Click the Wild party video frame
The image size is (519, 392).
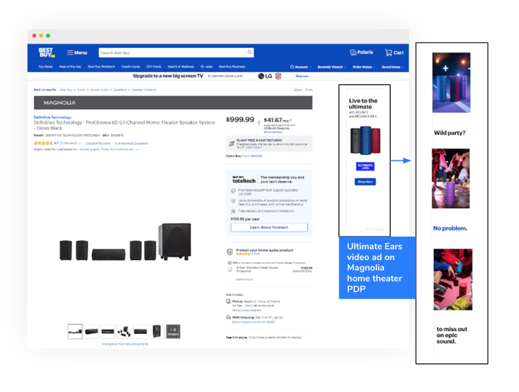click(x=451, y=83)
